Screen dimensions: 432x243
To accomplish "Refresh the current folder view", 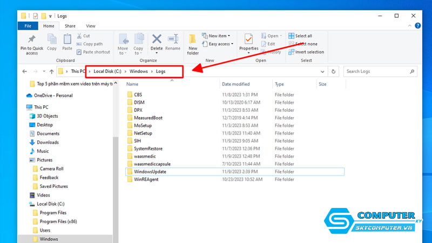I will 334,71.
